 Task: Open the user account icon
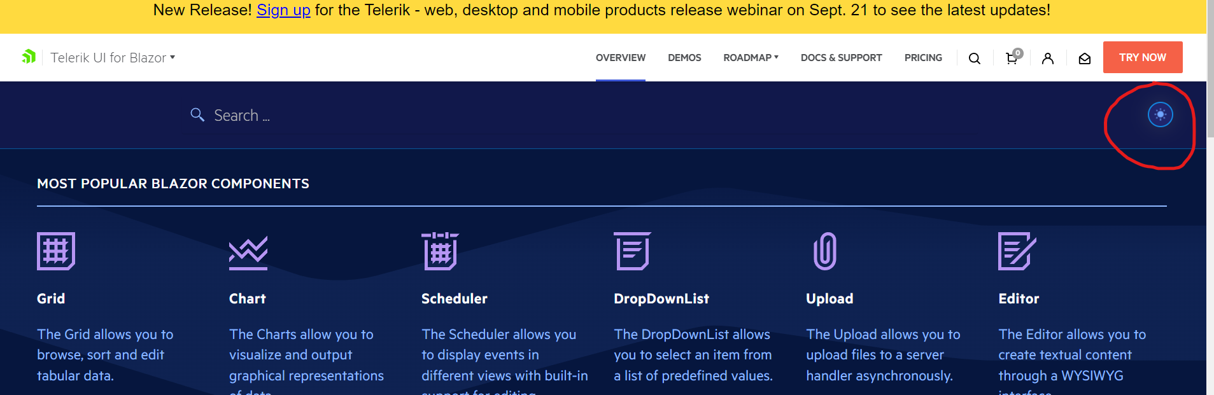1047,59
